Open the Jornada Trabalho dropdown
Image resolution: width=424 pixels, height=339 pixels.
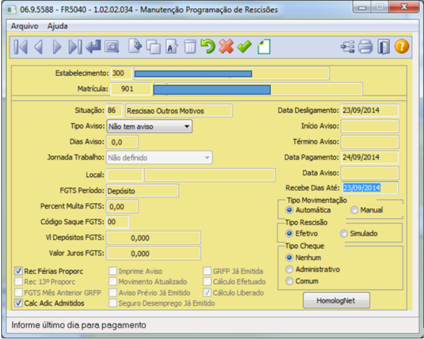click(159, 158)
